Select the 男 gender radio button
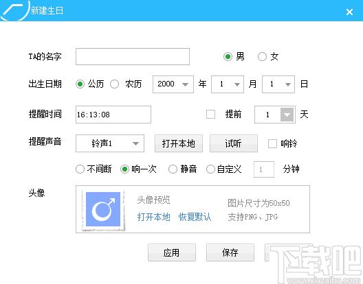 (x=228, y=57)
